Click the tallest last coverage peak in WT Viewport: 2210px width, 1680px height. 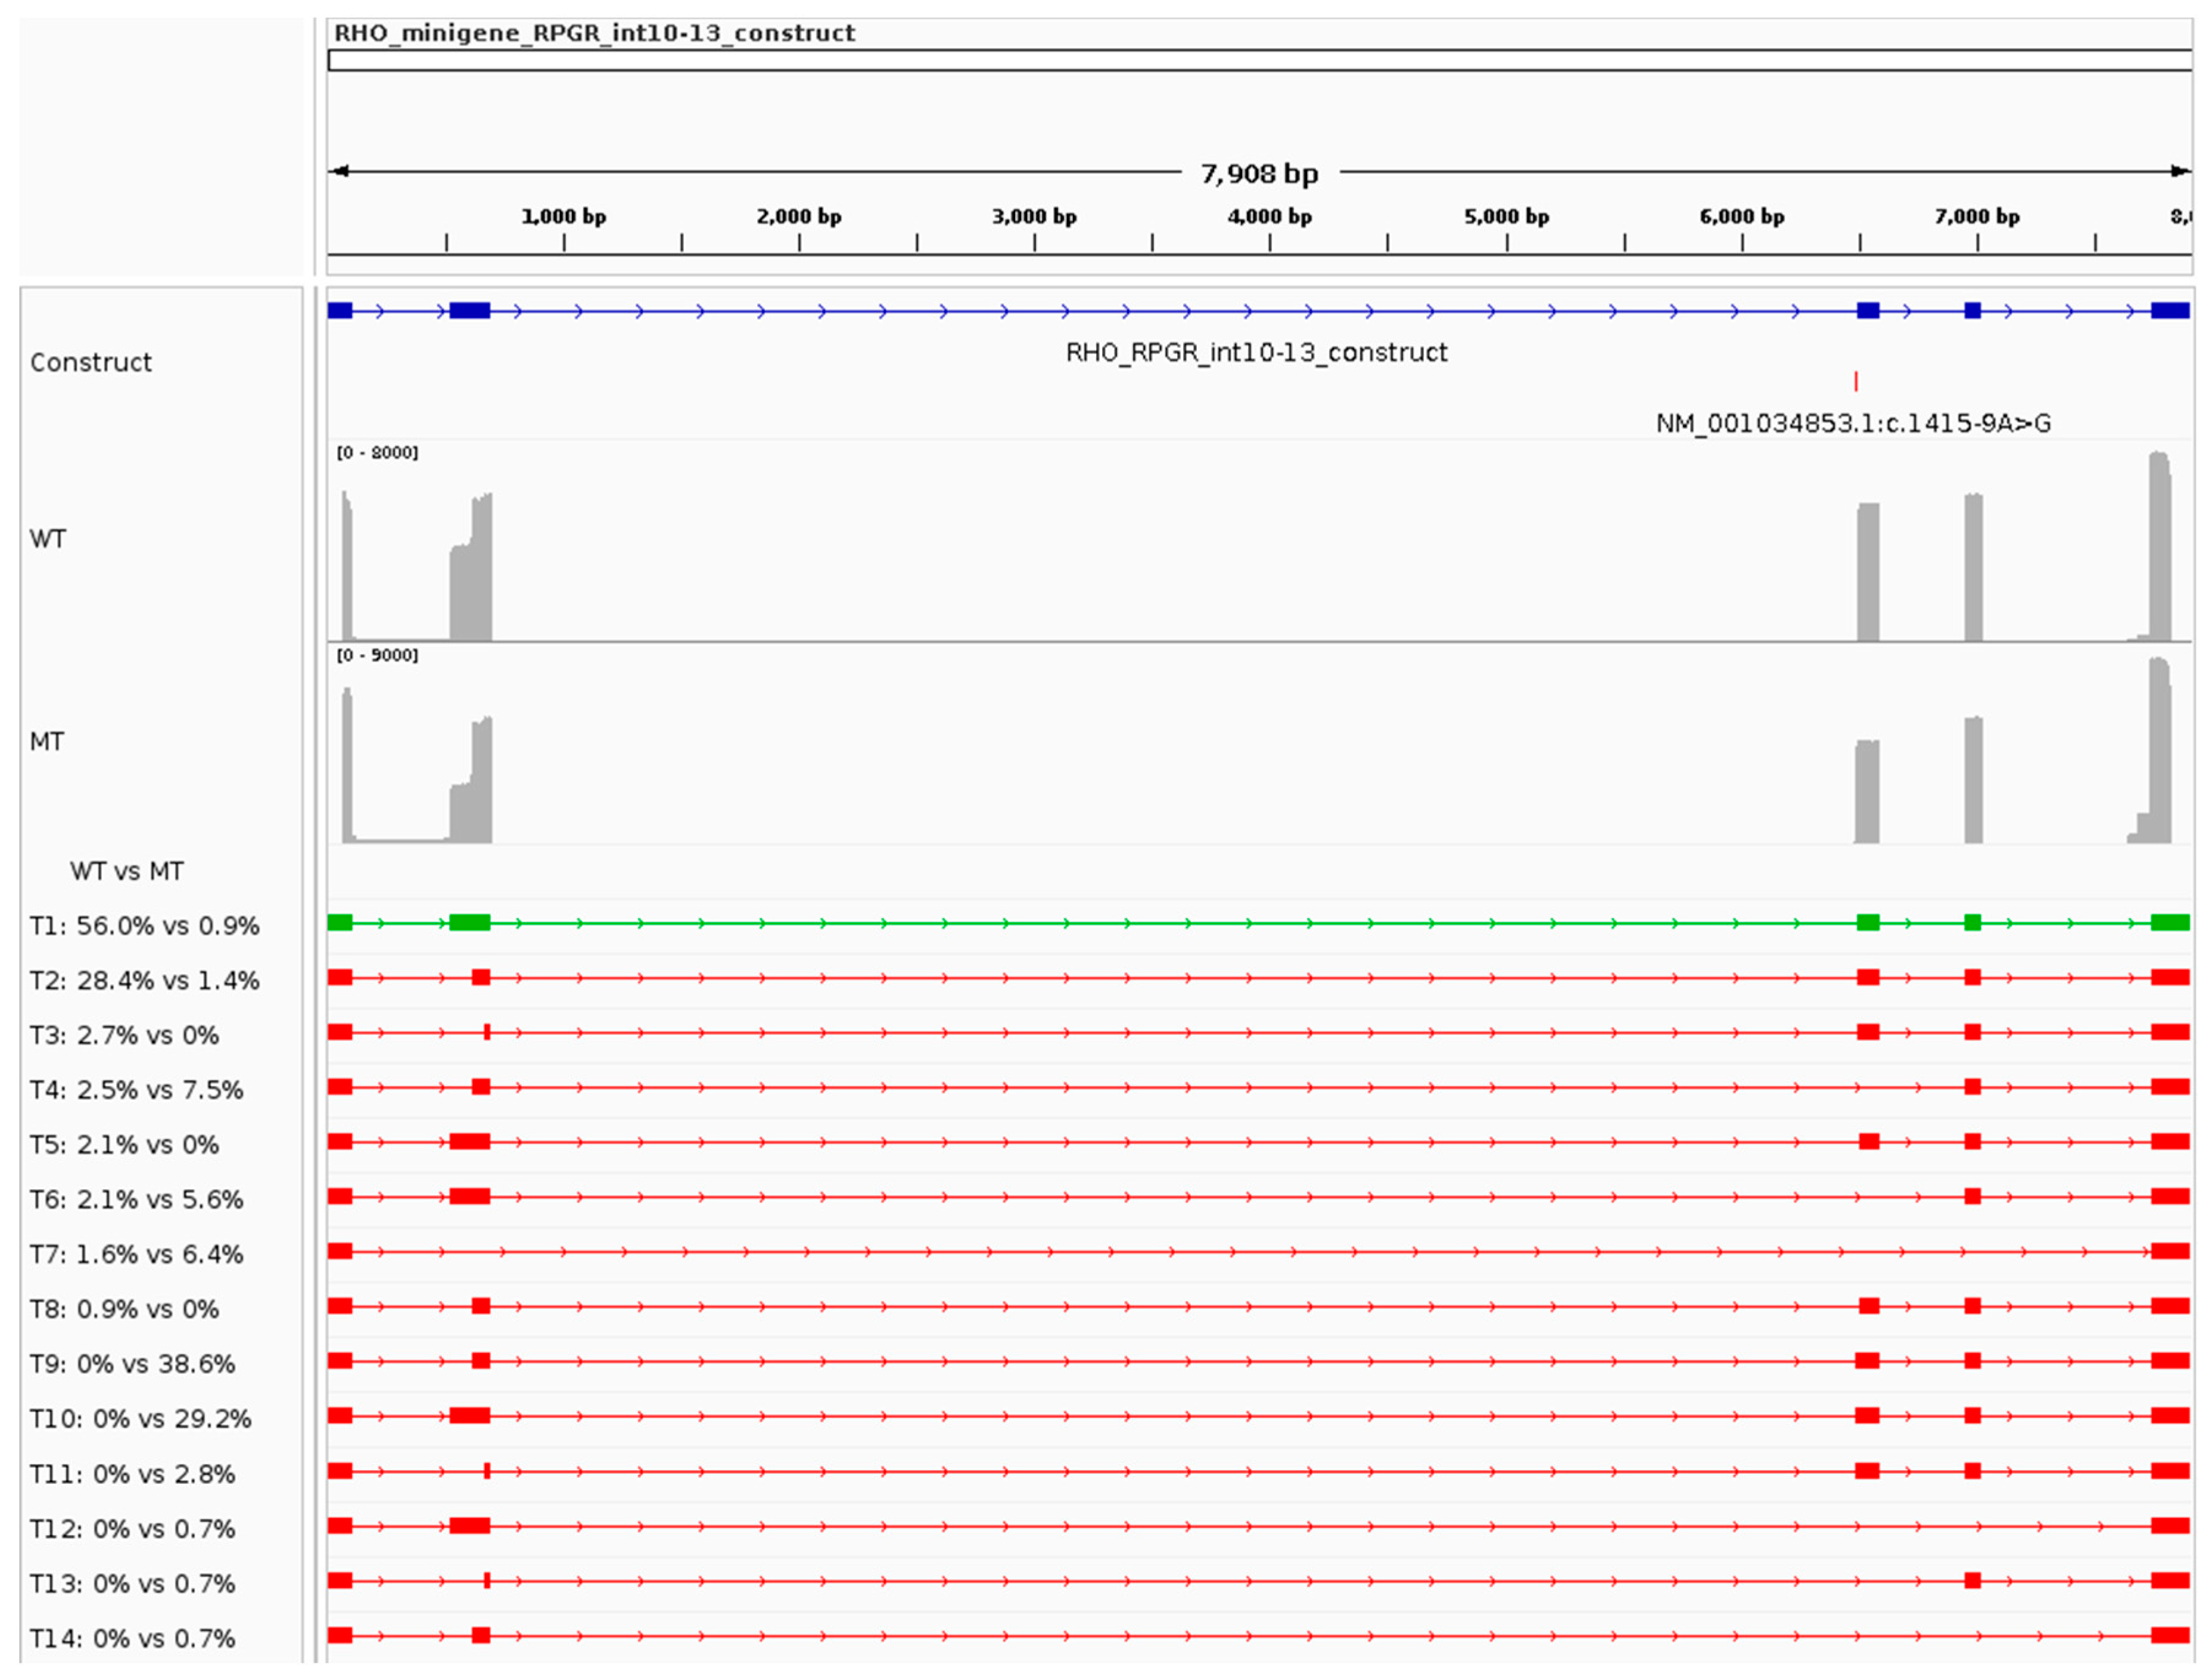[x=2160, y=545]
